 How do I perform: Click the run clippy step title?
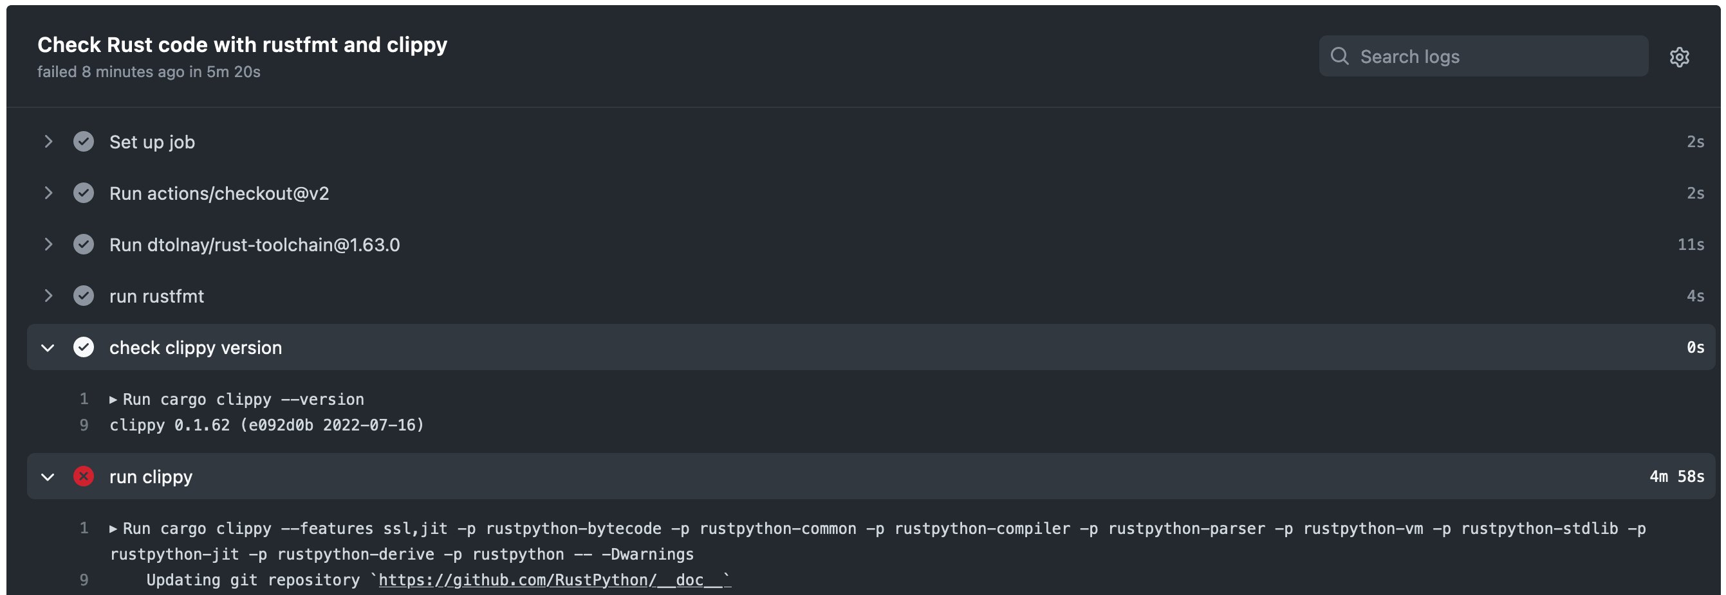[151, 477]
